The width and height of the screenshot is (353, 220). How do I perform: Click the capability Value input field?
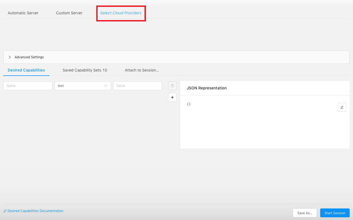click(x=137, y=86)
